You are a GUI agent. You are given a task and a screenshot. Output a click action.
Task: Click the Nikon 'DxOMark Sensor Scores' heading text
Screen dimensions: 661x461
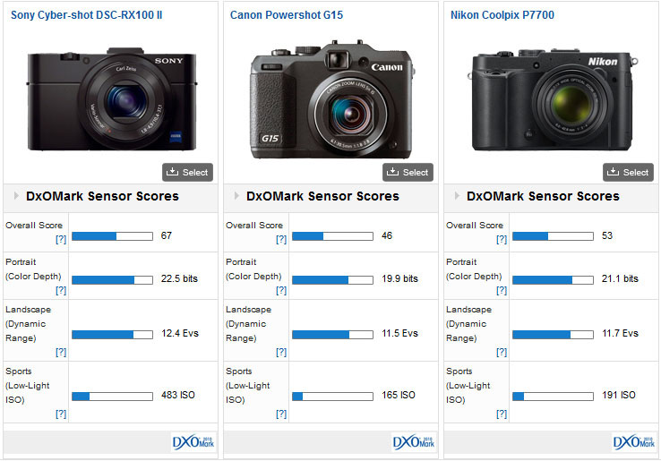point(543,196)
